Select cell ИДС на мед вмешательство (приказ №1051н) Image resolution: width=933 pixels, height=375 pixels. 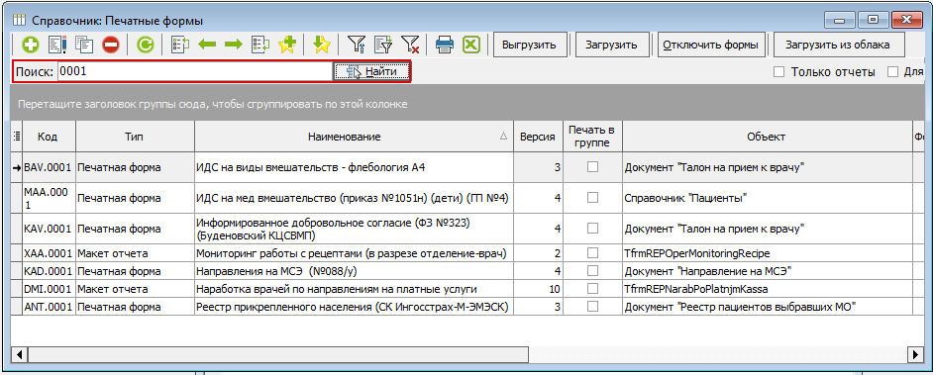click(x=354, y=198)
